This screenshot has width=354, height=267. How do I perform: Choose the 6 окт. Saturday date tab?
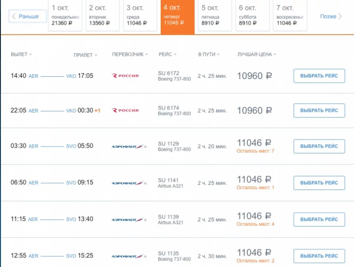pyautogui.click(x=253, y=15)
